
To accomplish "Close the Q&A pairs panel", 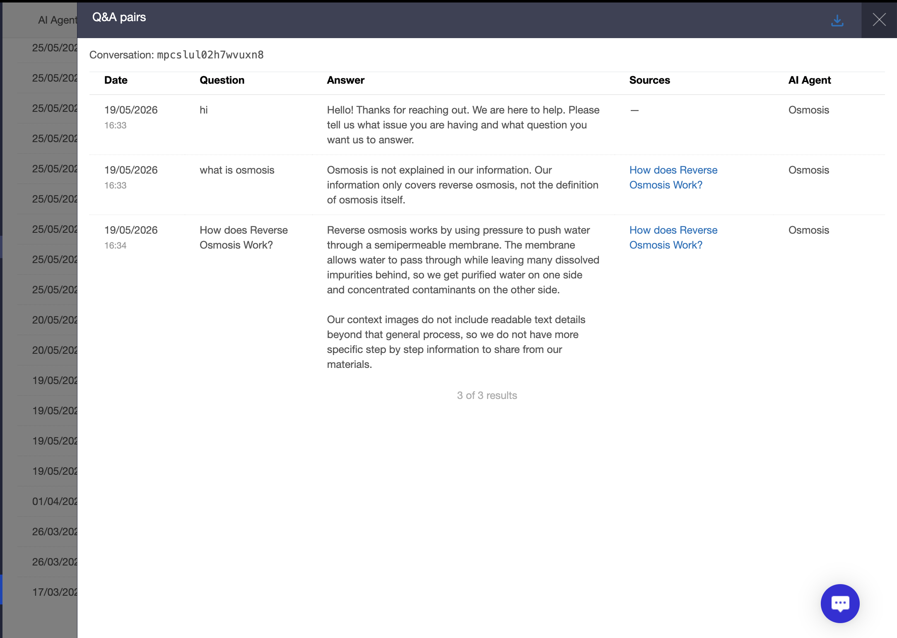I will [879, 19].
